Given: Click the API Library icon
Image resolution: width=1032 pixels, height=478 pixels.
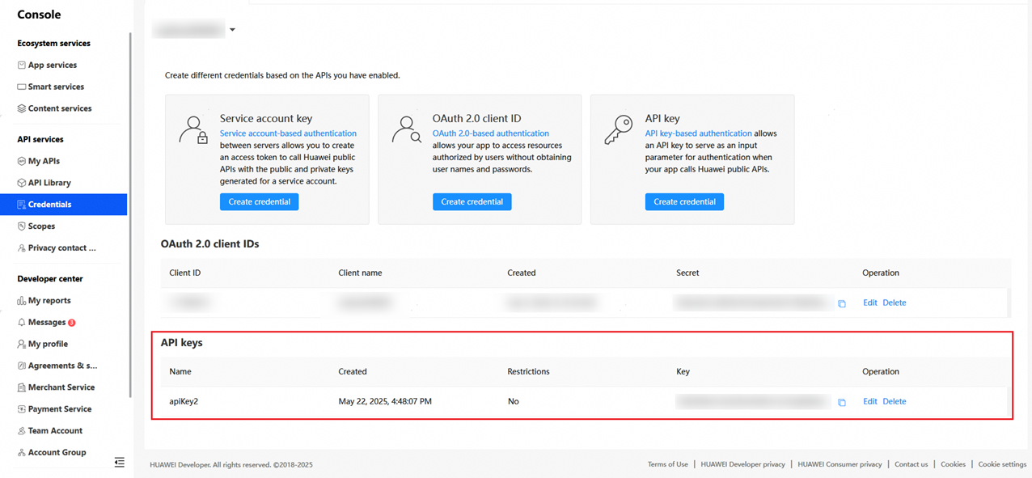Looking at the screenshot, I should point(22,183).
